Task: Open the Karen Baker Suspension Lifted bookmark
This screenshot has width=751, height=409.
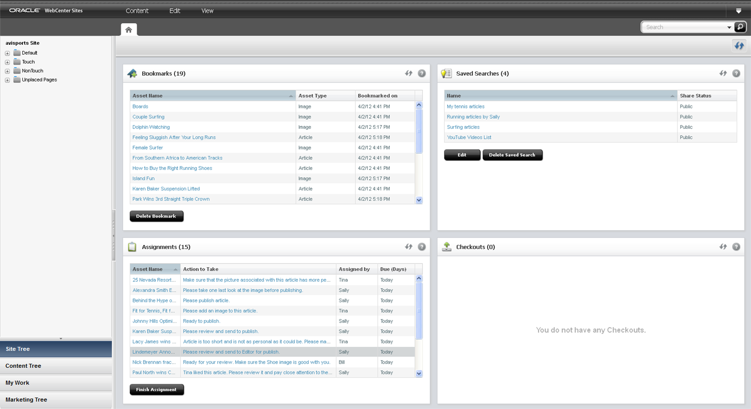Action: (x=166, y=189)
